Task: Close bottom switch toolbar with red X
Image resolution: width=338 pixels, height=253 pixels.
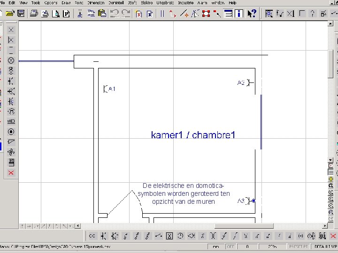Action: 333,236
